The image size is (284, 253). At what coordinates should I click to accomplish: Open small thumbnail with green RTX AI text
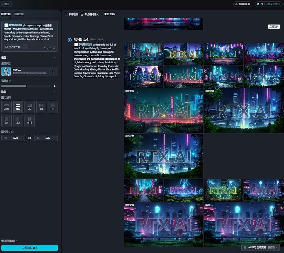223,190
